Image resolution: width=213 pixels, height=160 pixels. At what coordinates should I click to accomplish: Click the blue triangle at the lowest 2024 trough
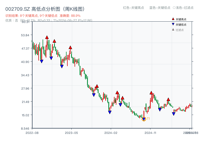[x=144, y=118]
